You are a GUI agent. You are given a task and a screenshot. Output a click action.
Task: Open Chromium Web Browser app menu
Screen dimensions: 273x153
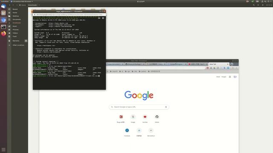click(x=22, y=1)
